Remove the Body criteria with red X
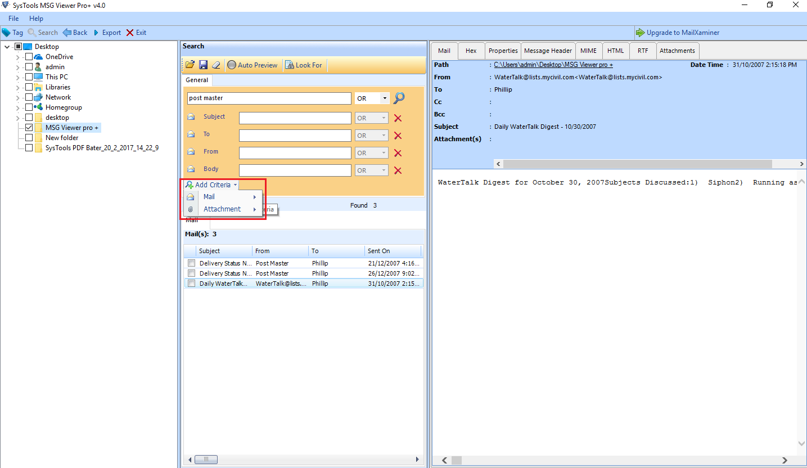 click(398, 170)
